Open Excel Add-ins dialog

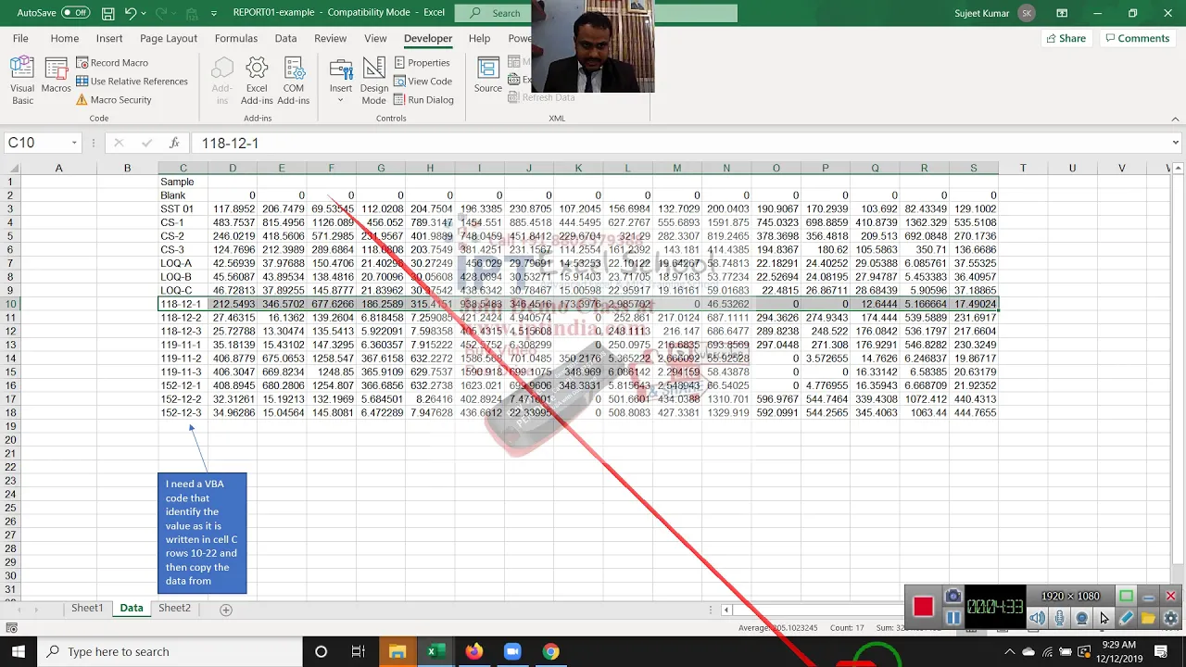(257, 82)
